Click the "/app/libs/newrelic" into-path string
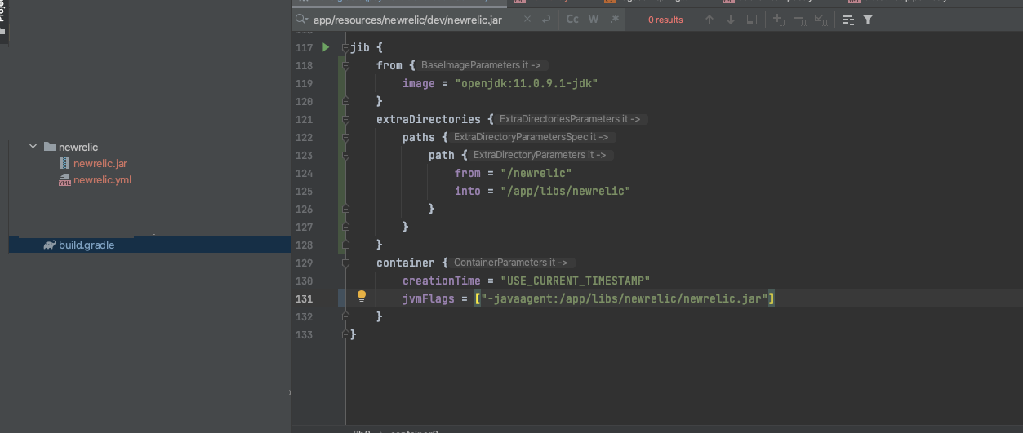The image size is (1023, 433). pyautogui.click(x=565, y=191)
